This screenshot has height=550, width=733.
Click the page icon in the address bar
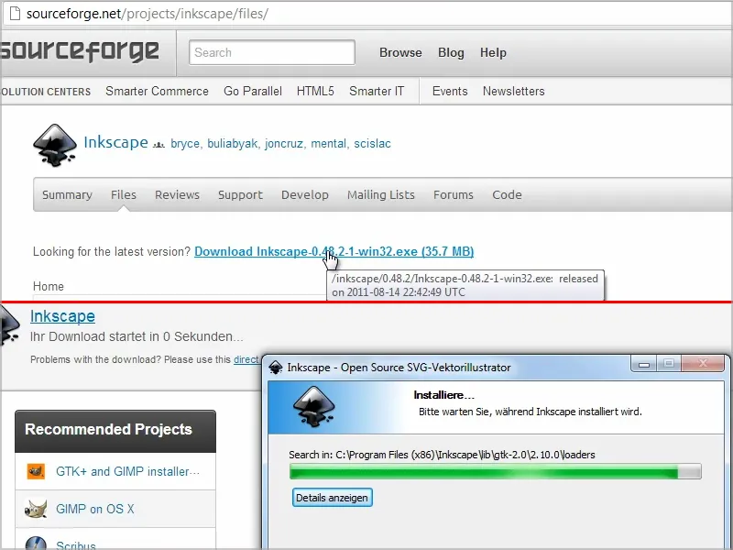(15, 14)
